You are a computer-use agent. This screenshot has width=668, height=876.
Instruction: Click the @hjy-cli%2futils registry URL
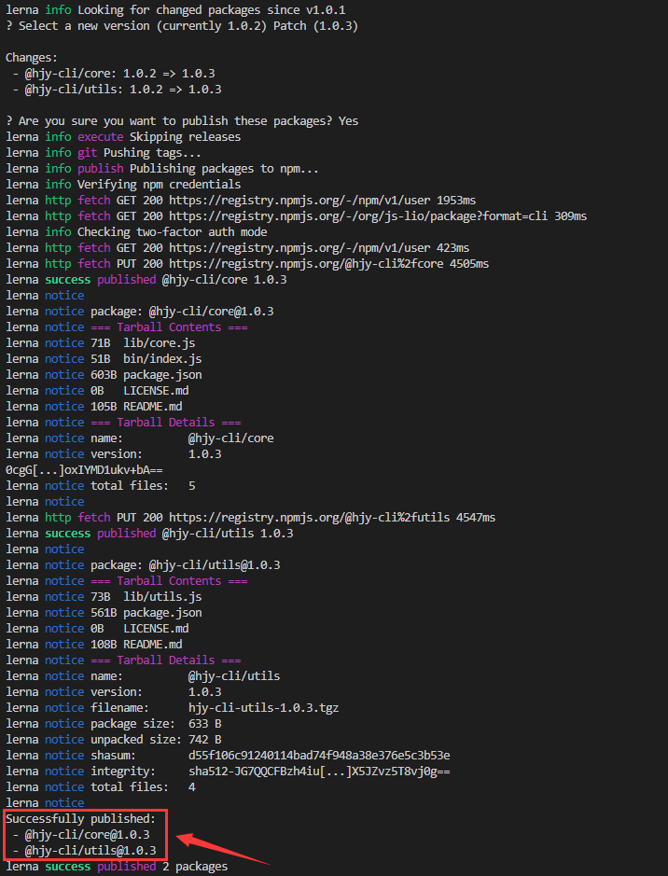(310, 518)
